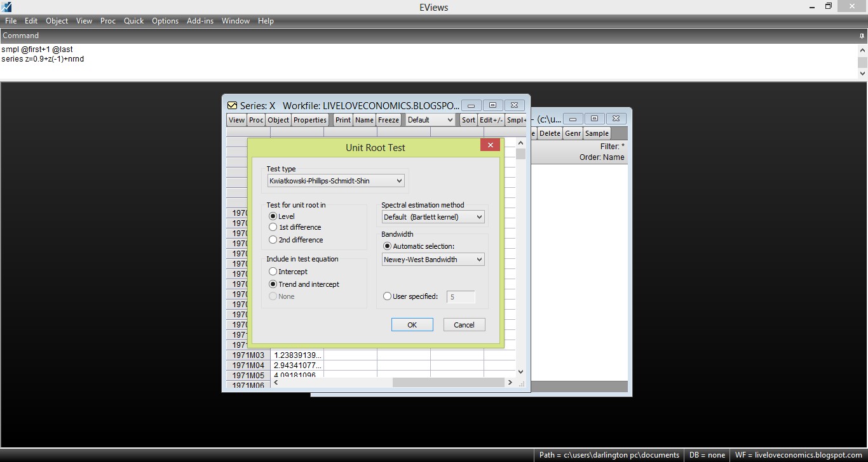Click Sort in Series X toolbar

coord(468,120)
